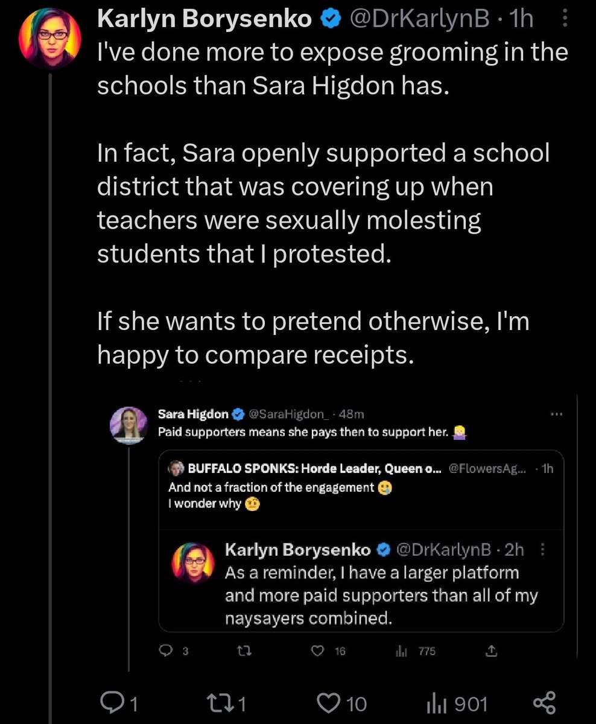Viewport: 596px width, 724px height.
Task: View the 775 views stat on Sara's tweet
Action: (401, 651)
